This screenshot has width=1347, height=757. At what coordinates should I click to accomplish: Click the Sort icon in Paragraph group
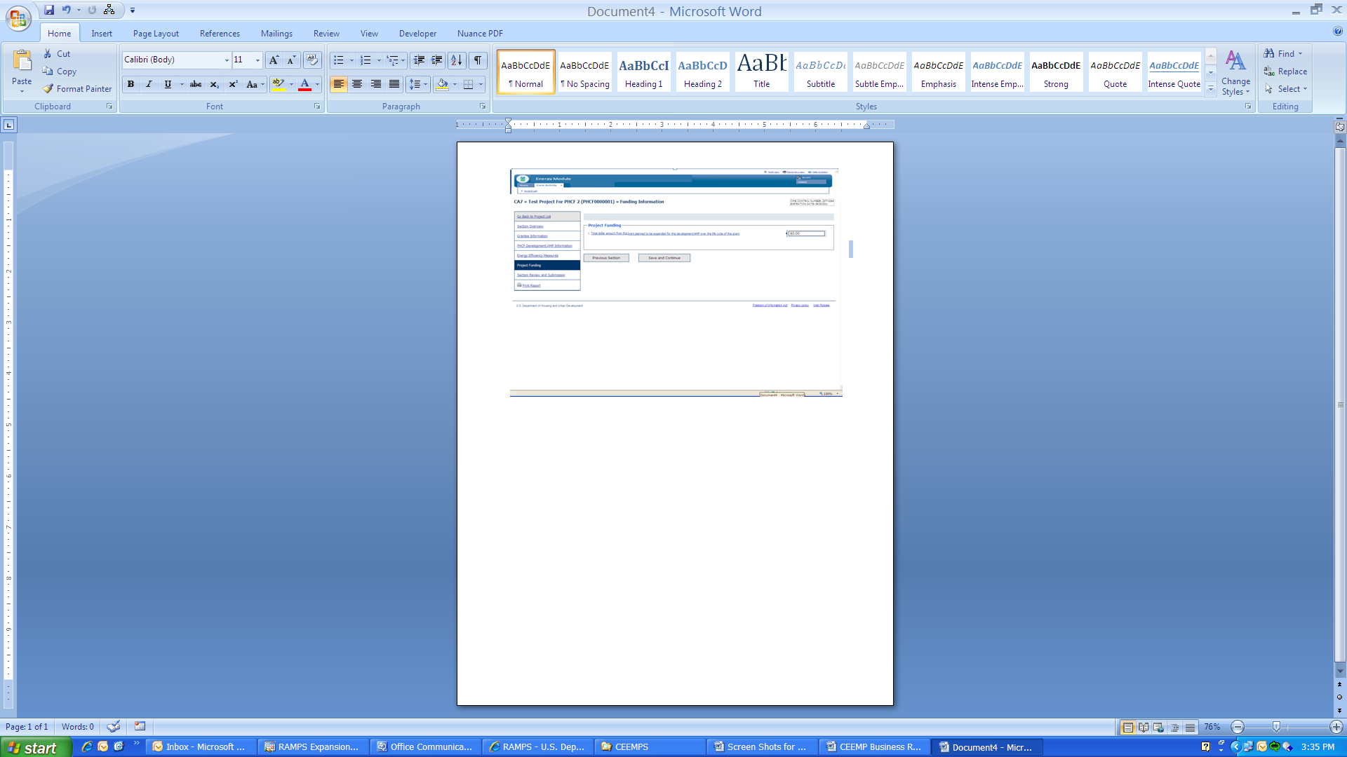[x=457, y=60]
